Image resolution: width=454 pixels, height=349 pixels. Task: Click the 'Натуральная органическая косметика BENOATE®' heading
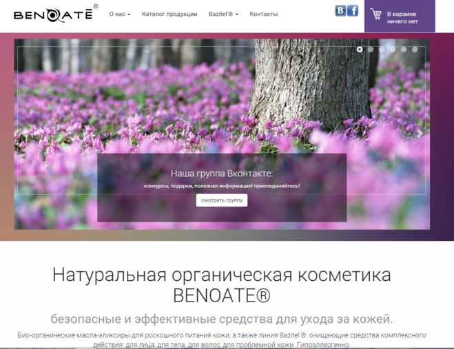(x=222, y=285)
